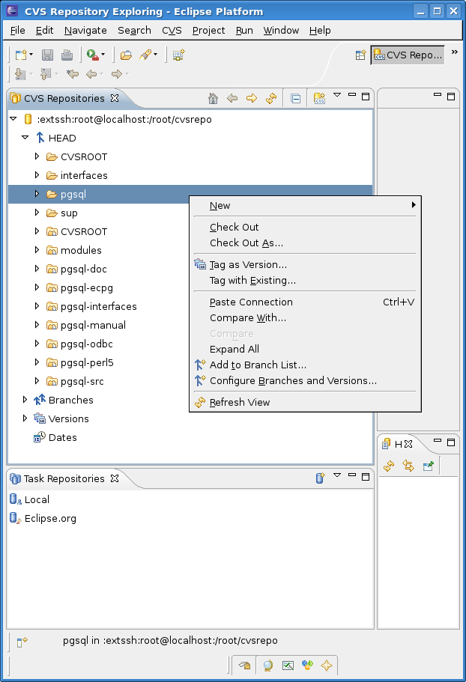
Task: Select Tag as Version... menu entry
Action: click(248, 264)
